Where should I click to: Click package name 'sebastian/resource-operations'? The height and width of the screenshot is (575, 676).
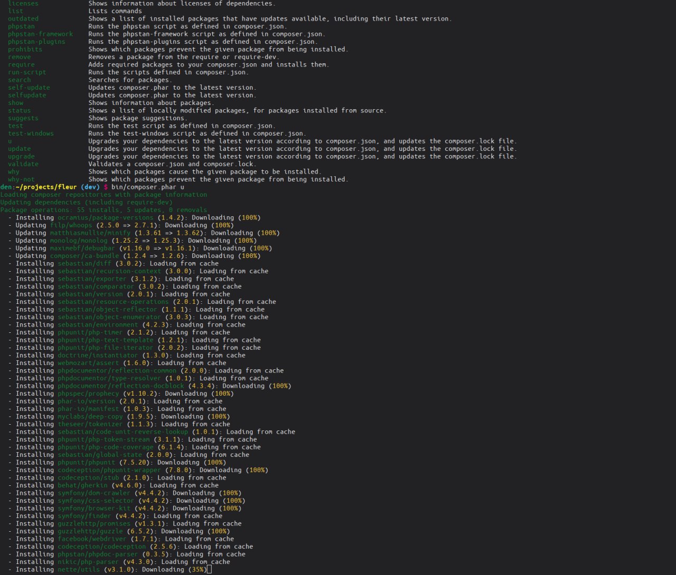click(113, 302)
